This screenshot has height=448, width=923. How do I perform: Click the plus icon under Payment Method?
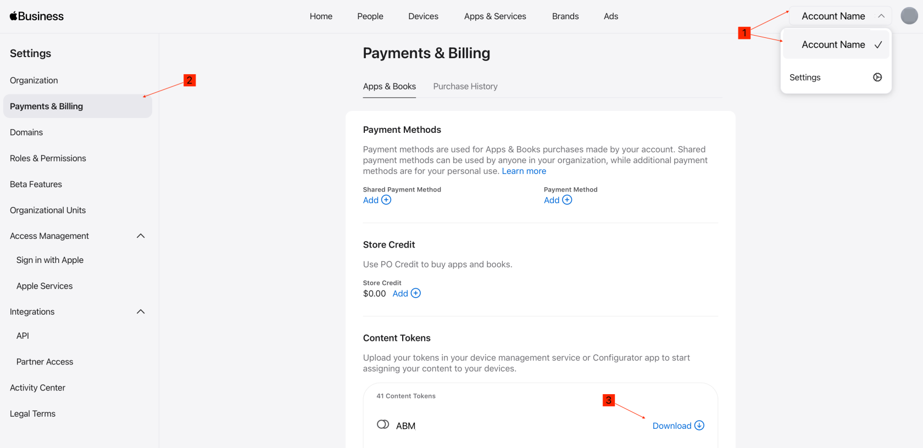pyautogui.click(x=567, y=200)
